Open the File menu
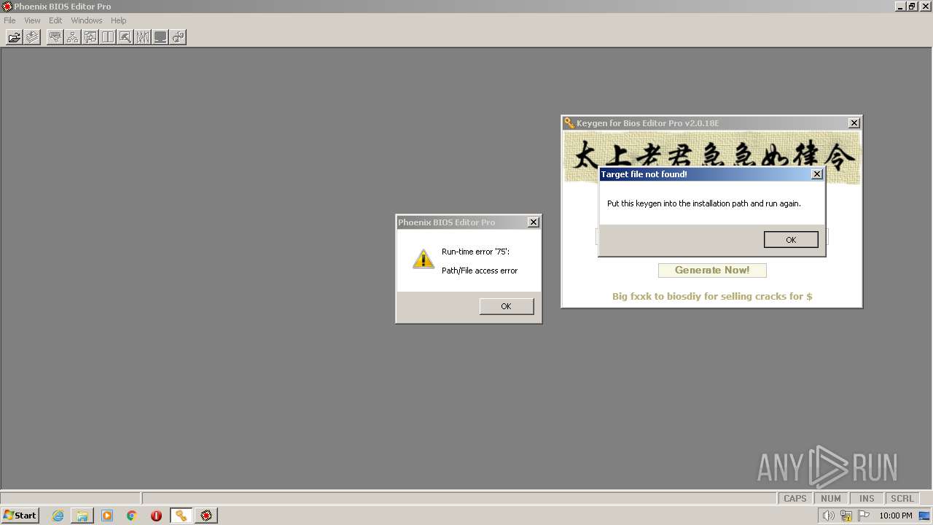This screenshot has width=933, height=525. pos(9,20)
